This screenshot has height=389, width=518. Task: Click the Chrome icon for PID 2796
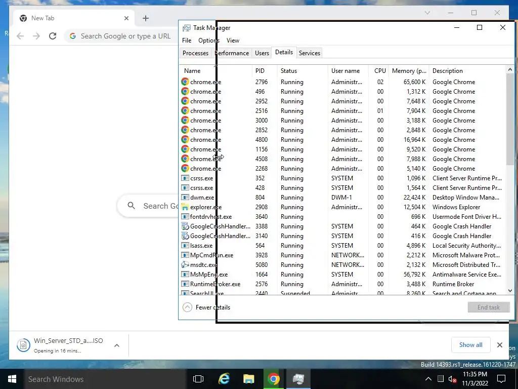pos(185,82)
